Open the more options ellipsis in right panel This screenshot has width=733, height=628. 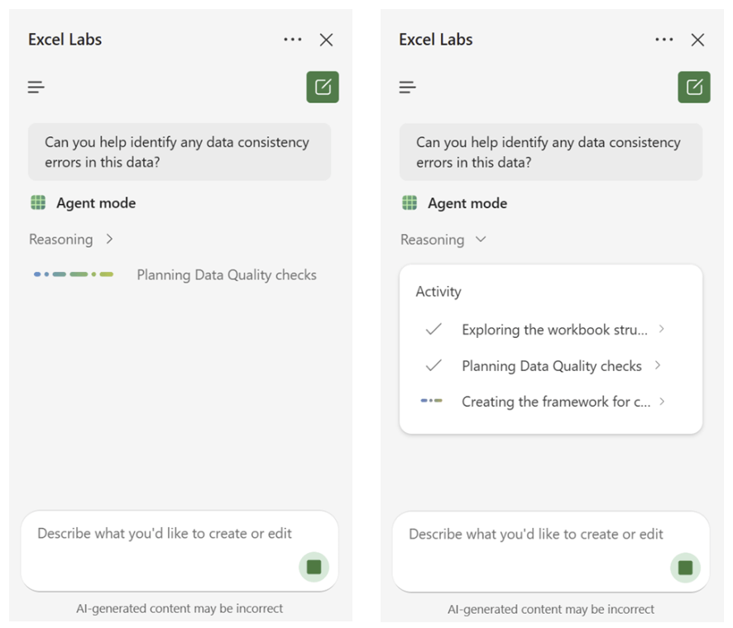(x=664, y=40)
